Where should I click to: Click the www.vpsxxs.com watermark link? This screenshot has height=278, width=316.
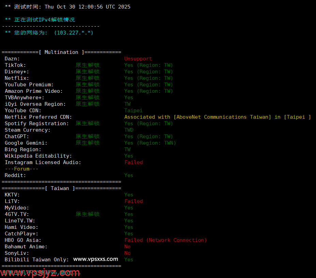point(96,259)
